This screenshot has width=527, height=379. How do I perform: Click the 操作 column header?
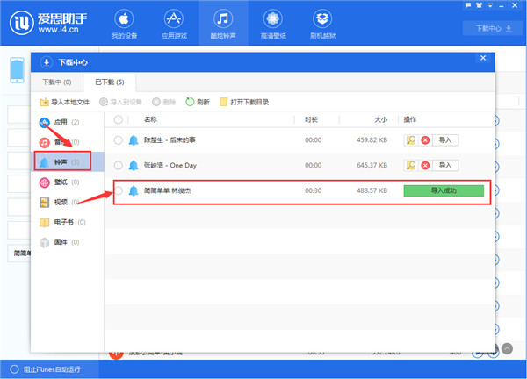[x=409, y=119]
